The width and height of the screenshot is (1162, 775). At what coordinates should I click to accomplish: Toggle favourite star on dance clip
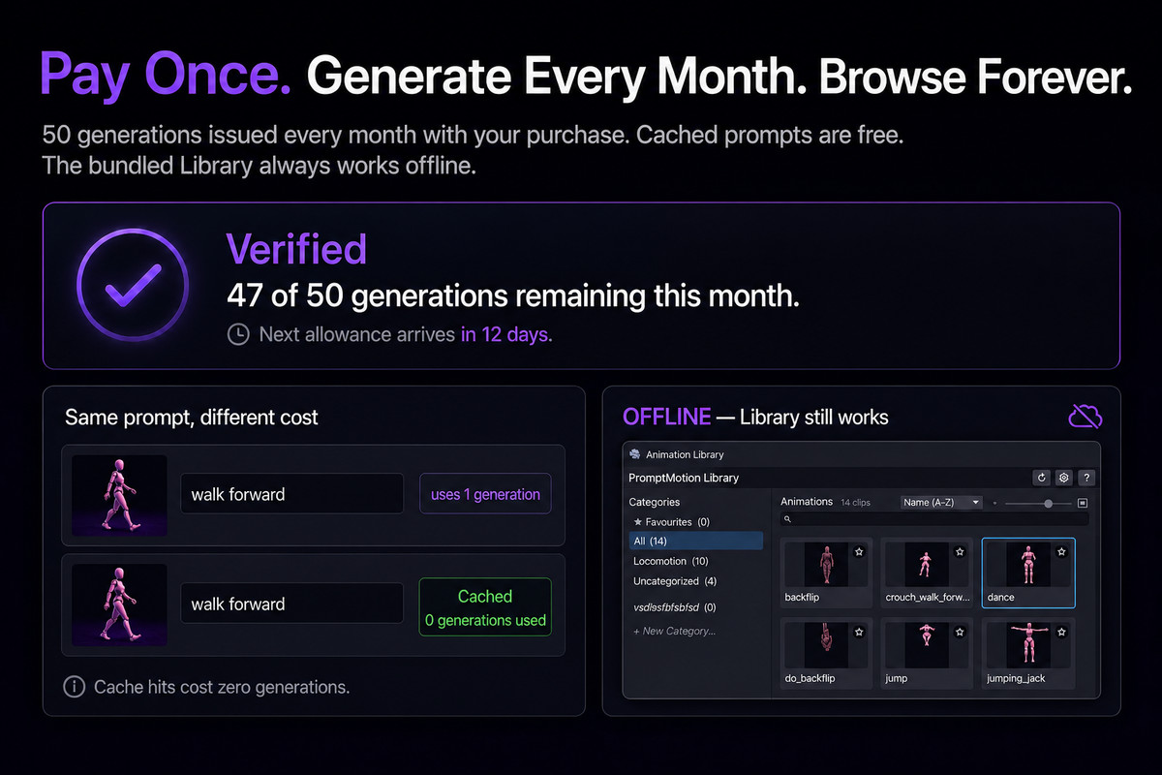click(x=1061, y=551)
